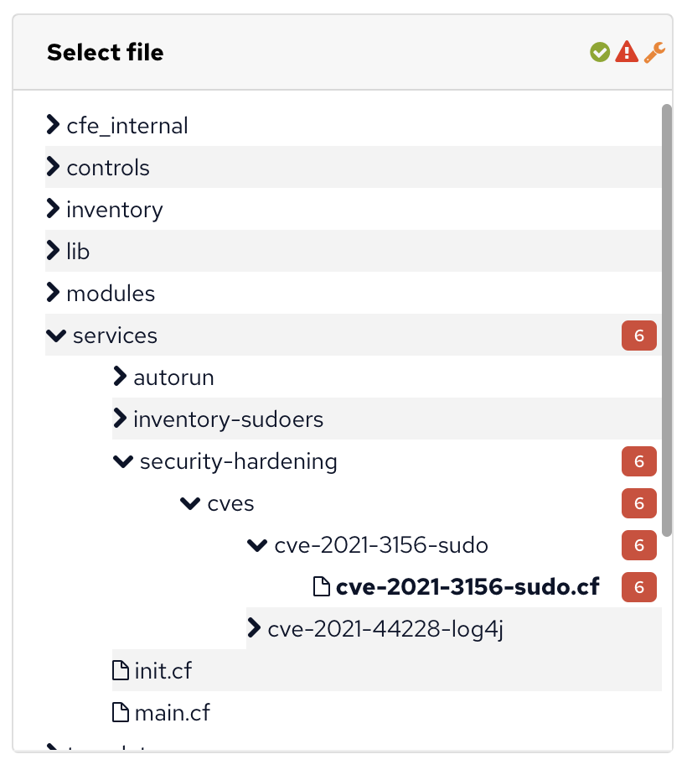
Task: Expand the inventory-sudoers folder
Action: pos(120,419)
